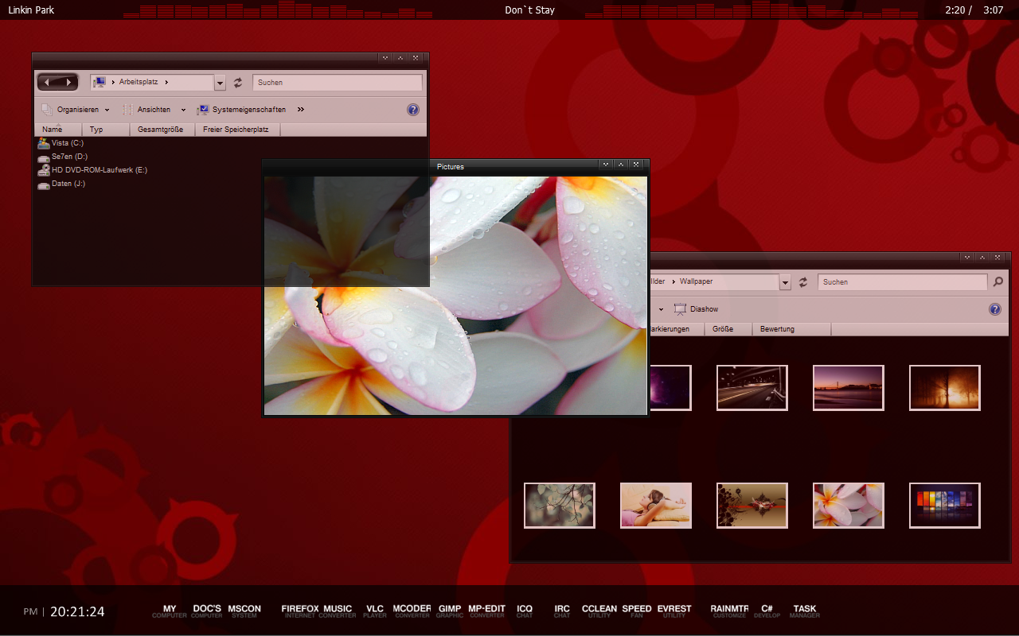Click the Suchen field in Wallpaper window
The width and height of the screenshot is (1019, 636).
point(903,282)
